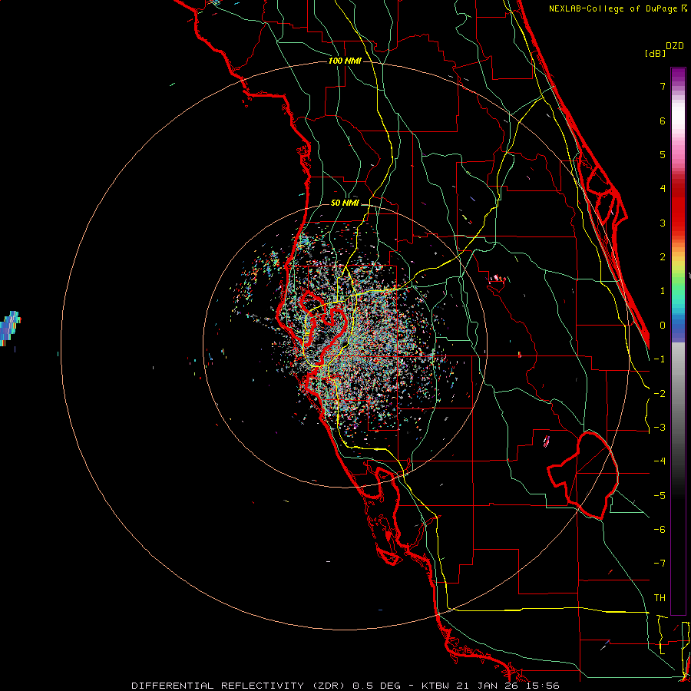Click the -4 value on the color scale

(660, 461)
